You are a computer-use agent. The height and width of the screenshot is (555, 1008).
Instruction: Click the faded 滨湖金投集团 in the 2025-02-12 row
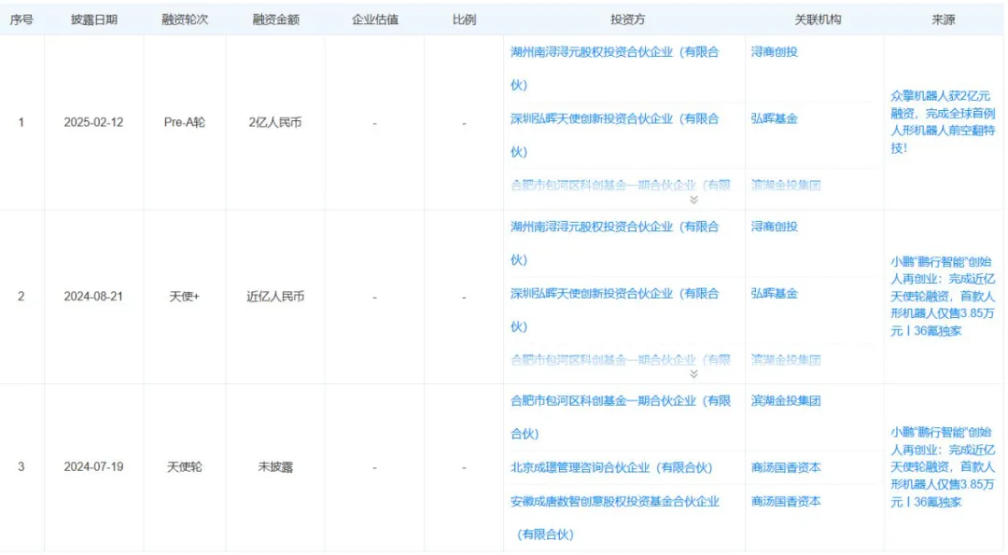tap(786, 185)
